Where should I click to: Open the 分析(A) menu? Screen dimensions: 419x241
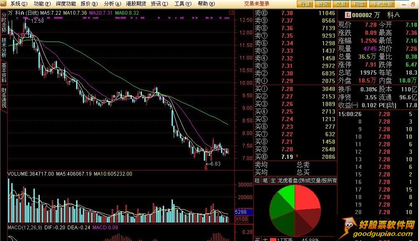point(113,4)
